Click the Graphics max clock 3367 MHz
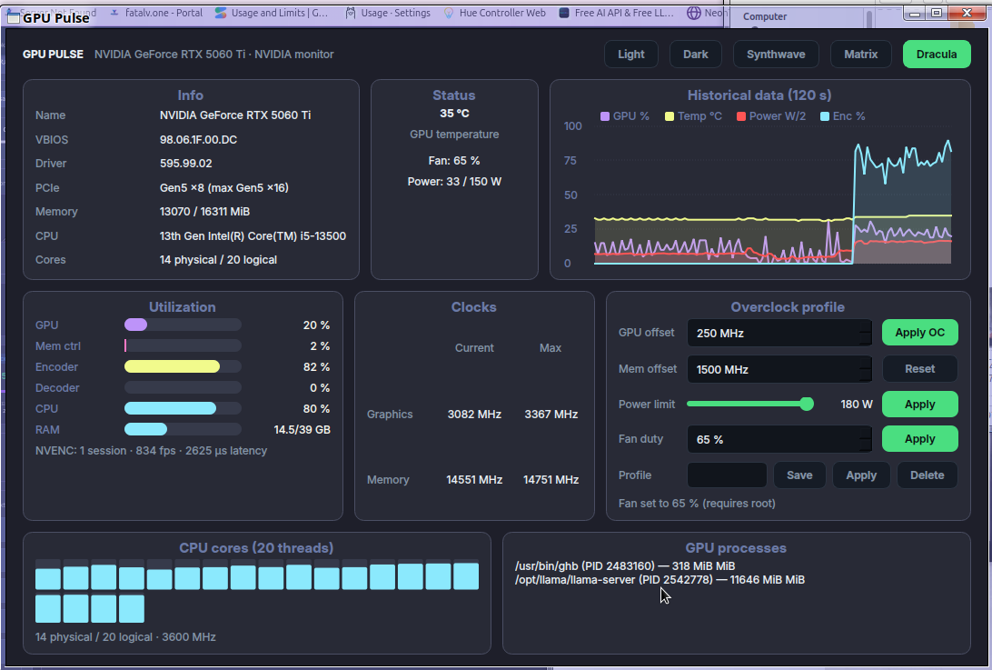Viewport: 992px width, 670px height. (551, 415)
